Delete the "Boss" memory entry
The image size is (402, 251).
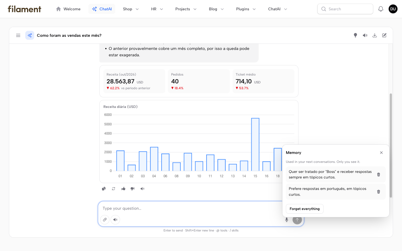click(379, 175)
